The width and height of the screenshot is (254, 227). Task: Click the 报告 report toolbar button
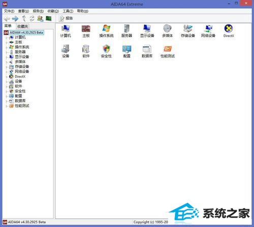66,18
